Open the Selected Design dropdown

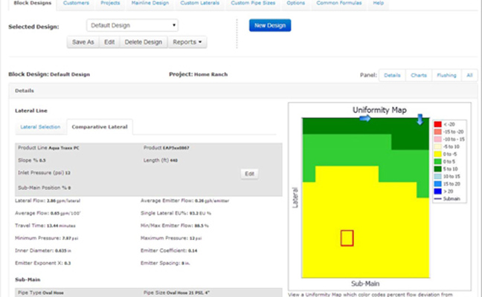(132, 25)
